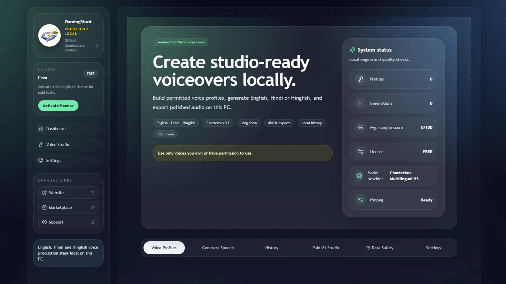Click the Support lifebuoy icon
The image size is (506, 284).
[x=44, y=222]
